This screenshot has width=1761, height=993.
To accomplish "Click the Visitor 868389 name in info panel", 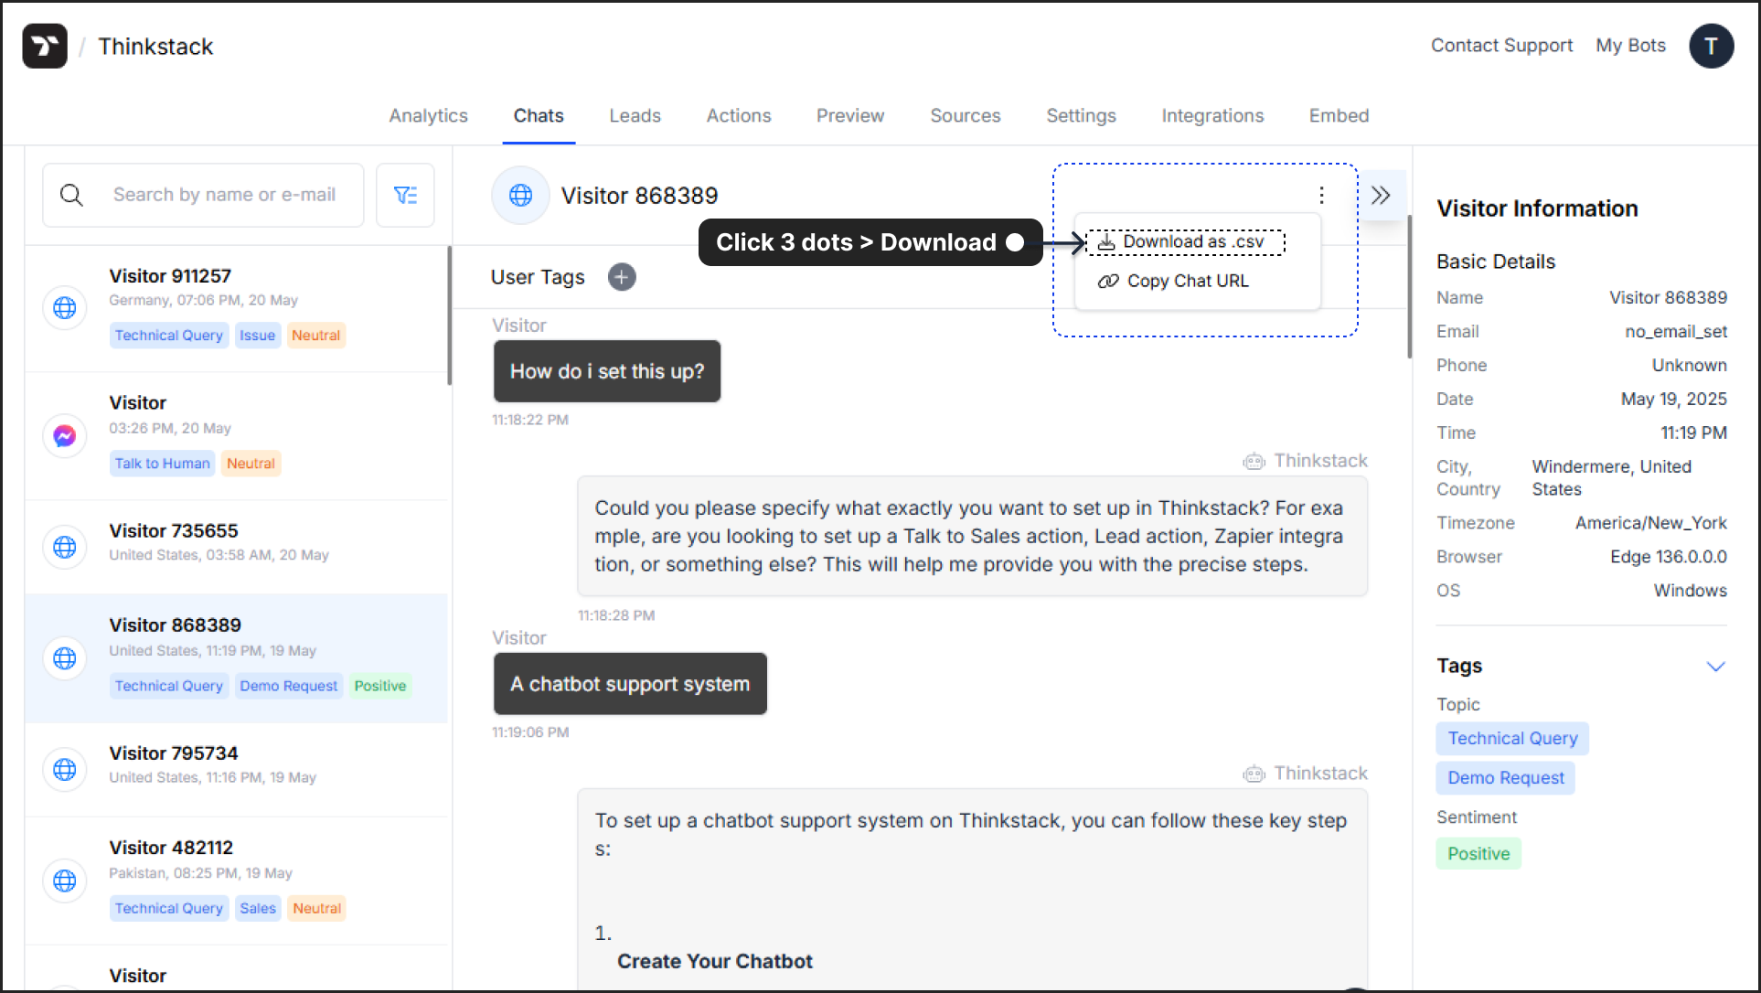I will [1668, 297].
